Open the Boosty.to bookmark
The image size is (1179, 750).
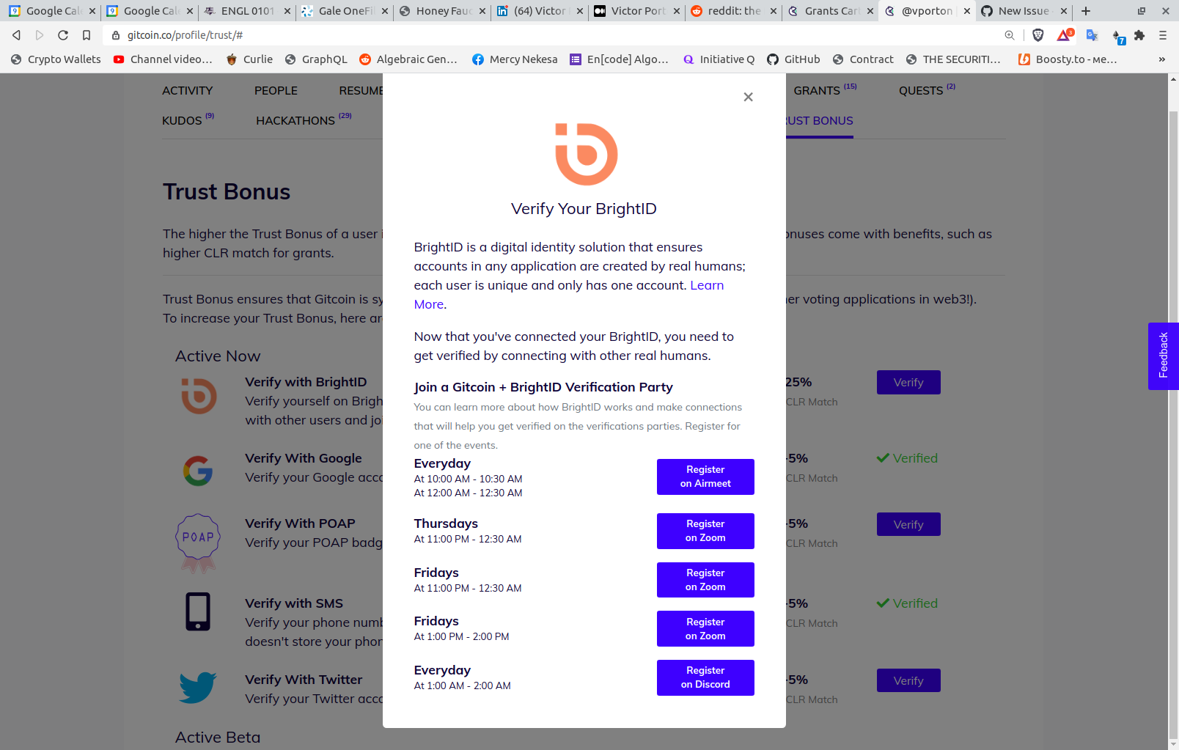(x=1068, y=59)
